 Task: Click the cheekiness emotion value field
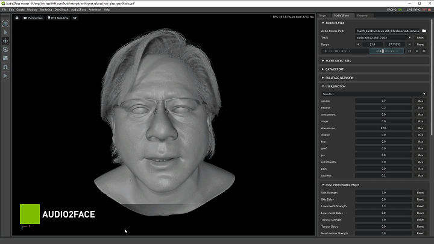383,128
